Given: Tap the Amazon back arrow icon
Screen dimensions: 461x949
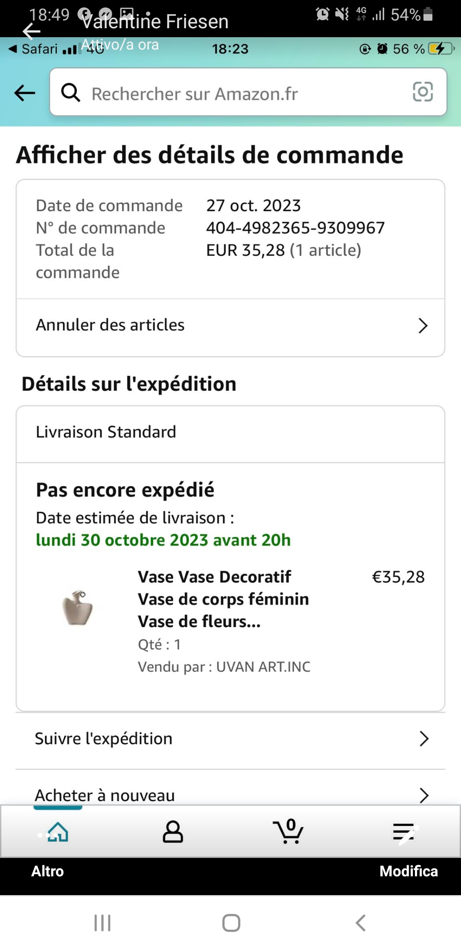Looking at the screenshot, I should click(x=25, y=93).
